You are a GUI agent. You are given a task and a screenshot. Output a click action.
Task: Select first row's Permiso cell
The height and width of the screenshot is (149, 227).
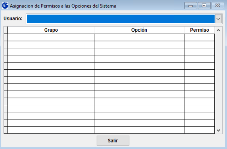coord(199,37)
